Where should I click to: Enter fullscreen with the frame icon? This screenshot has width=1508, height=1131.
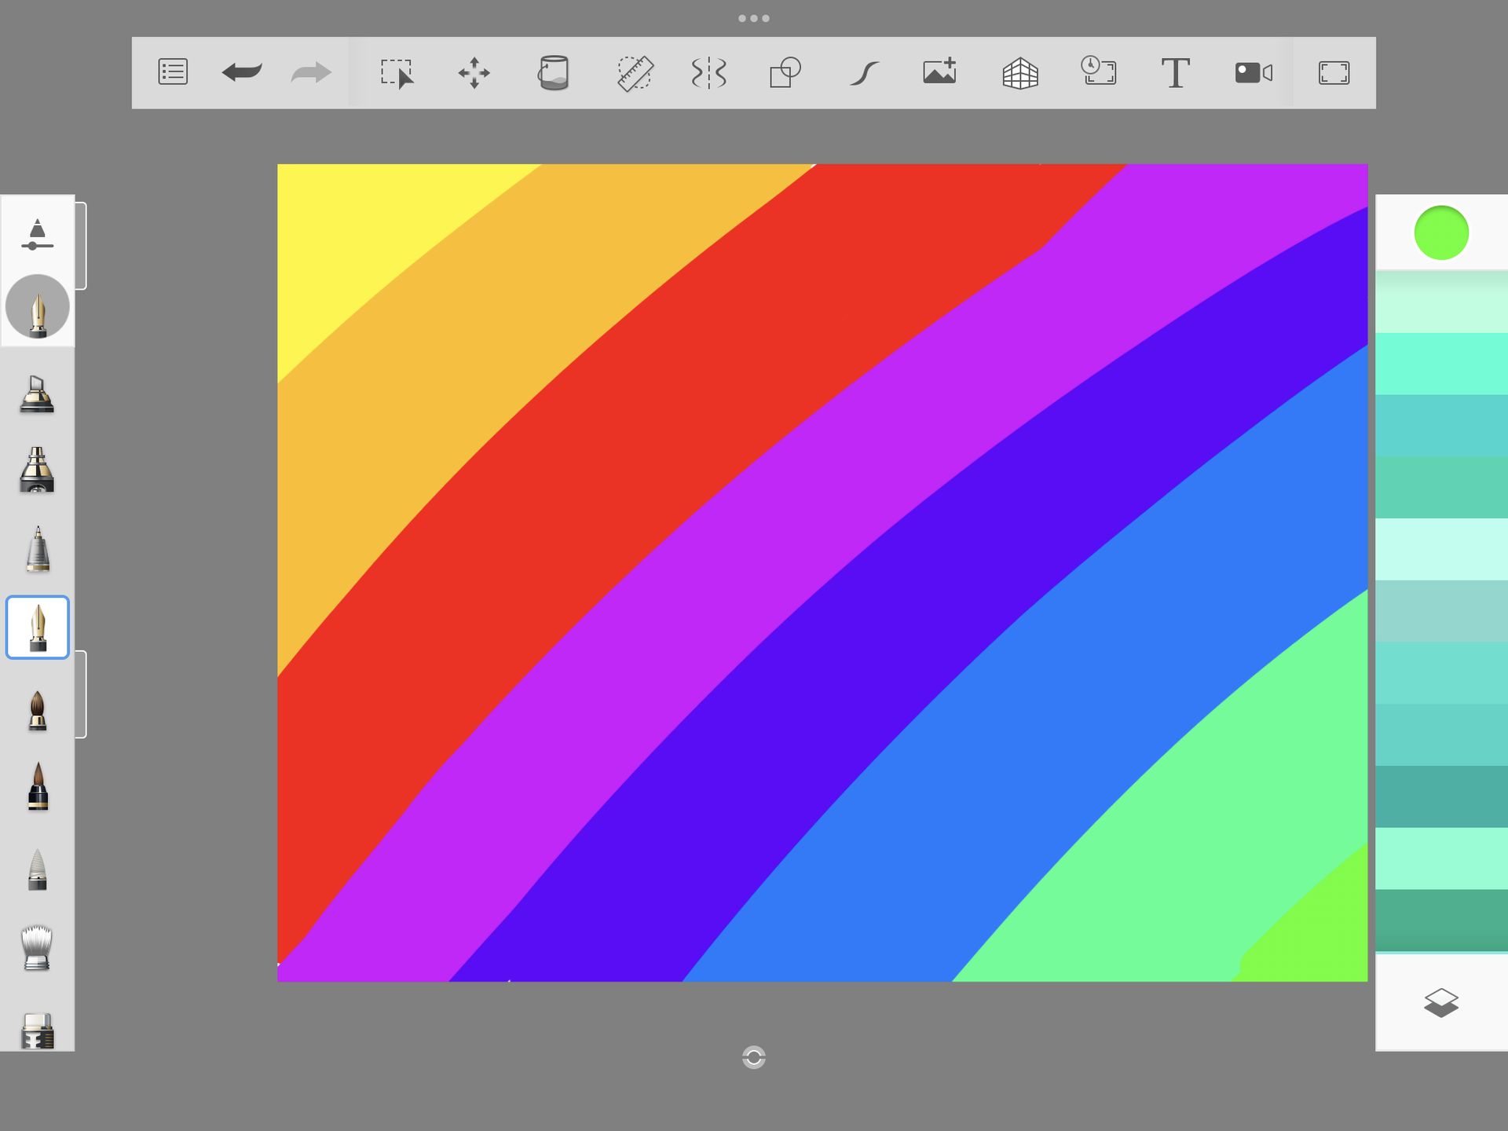(x=1333, y=73)
